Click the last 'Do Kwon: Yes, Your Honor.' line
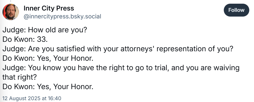The height and width of the screenshot is (102, 254). click(x=48, y=87)
